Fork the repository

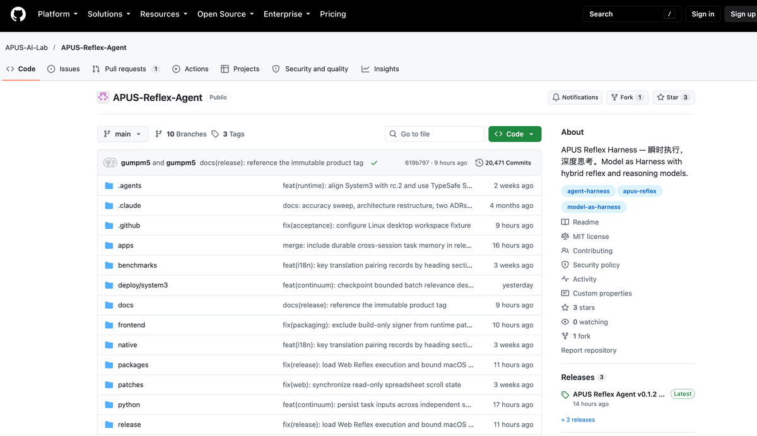coord(627,97)
